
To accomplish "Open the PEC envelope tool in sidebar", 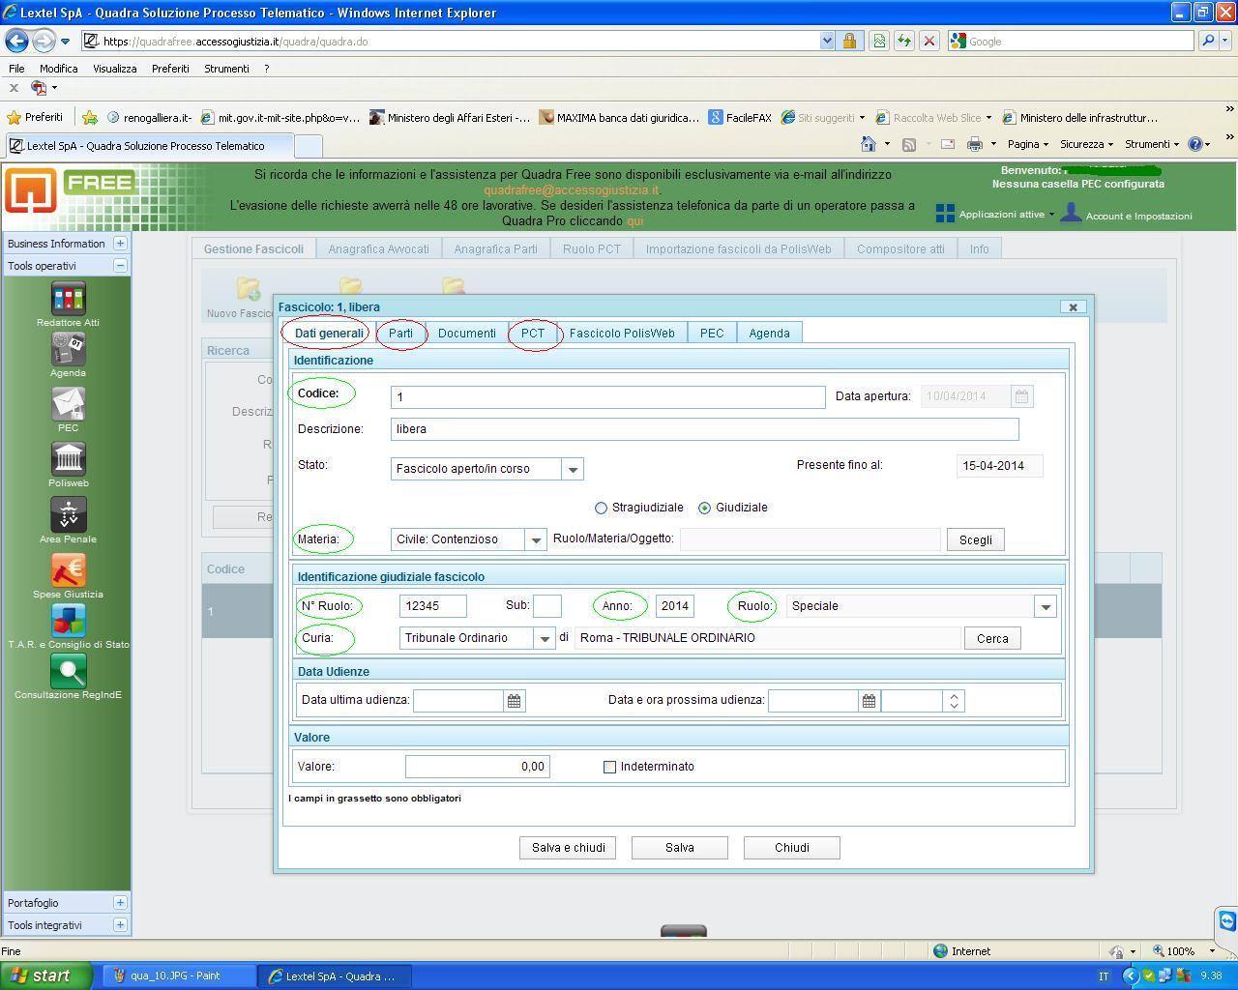I will (68, 404).
